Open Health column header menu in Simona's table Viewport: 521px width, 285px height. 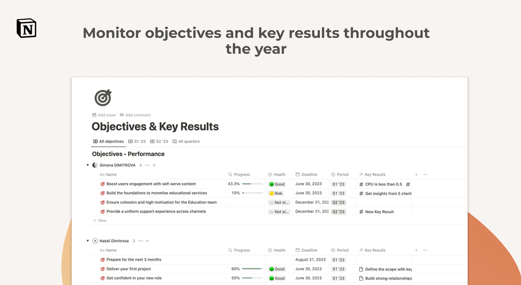pos(277,175)
